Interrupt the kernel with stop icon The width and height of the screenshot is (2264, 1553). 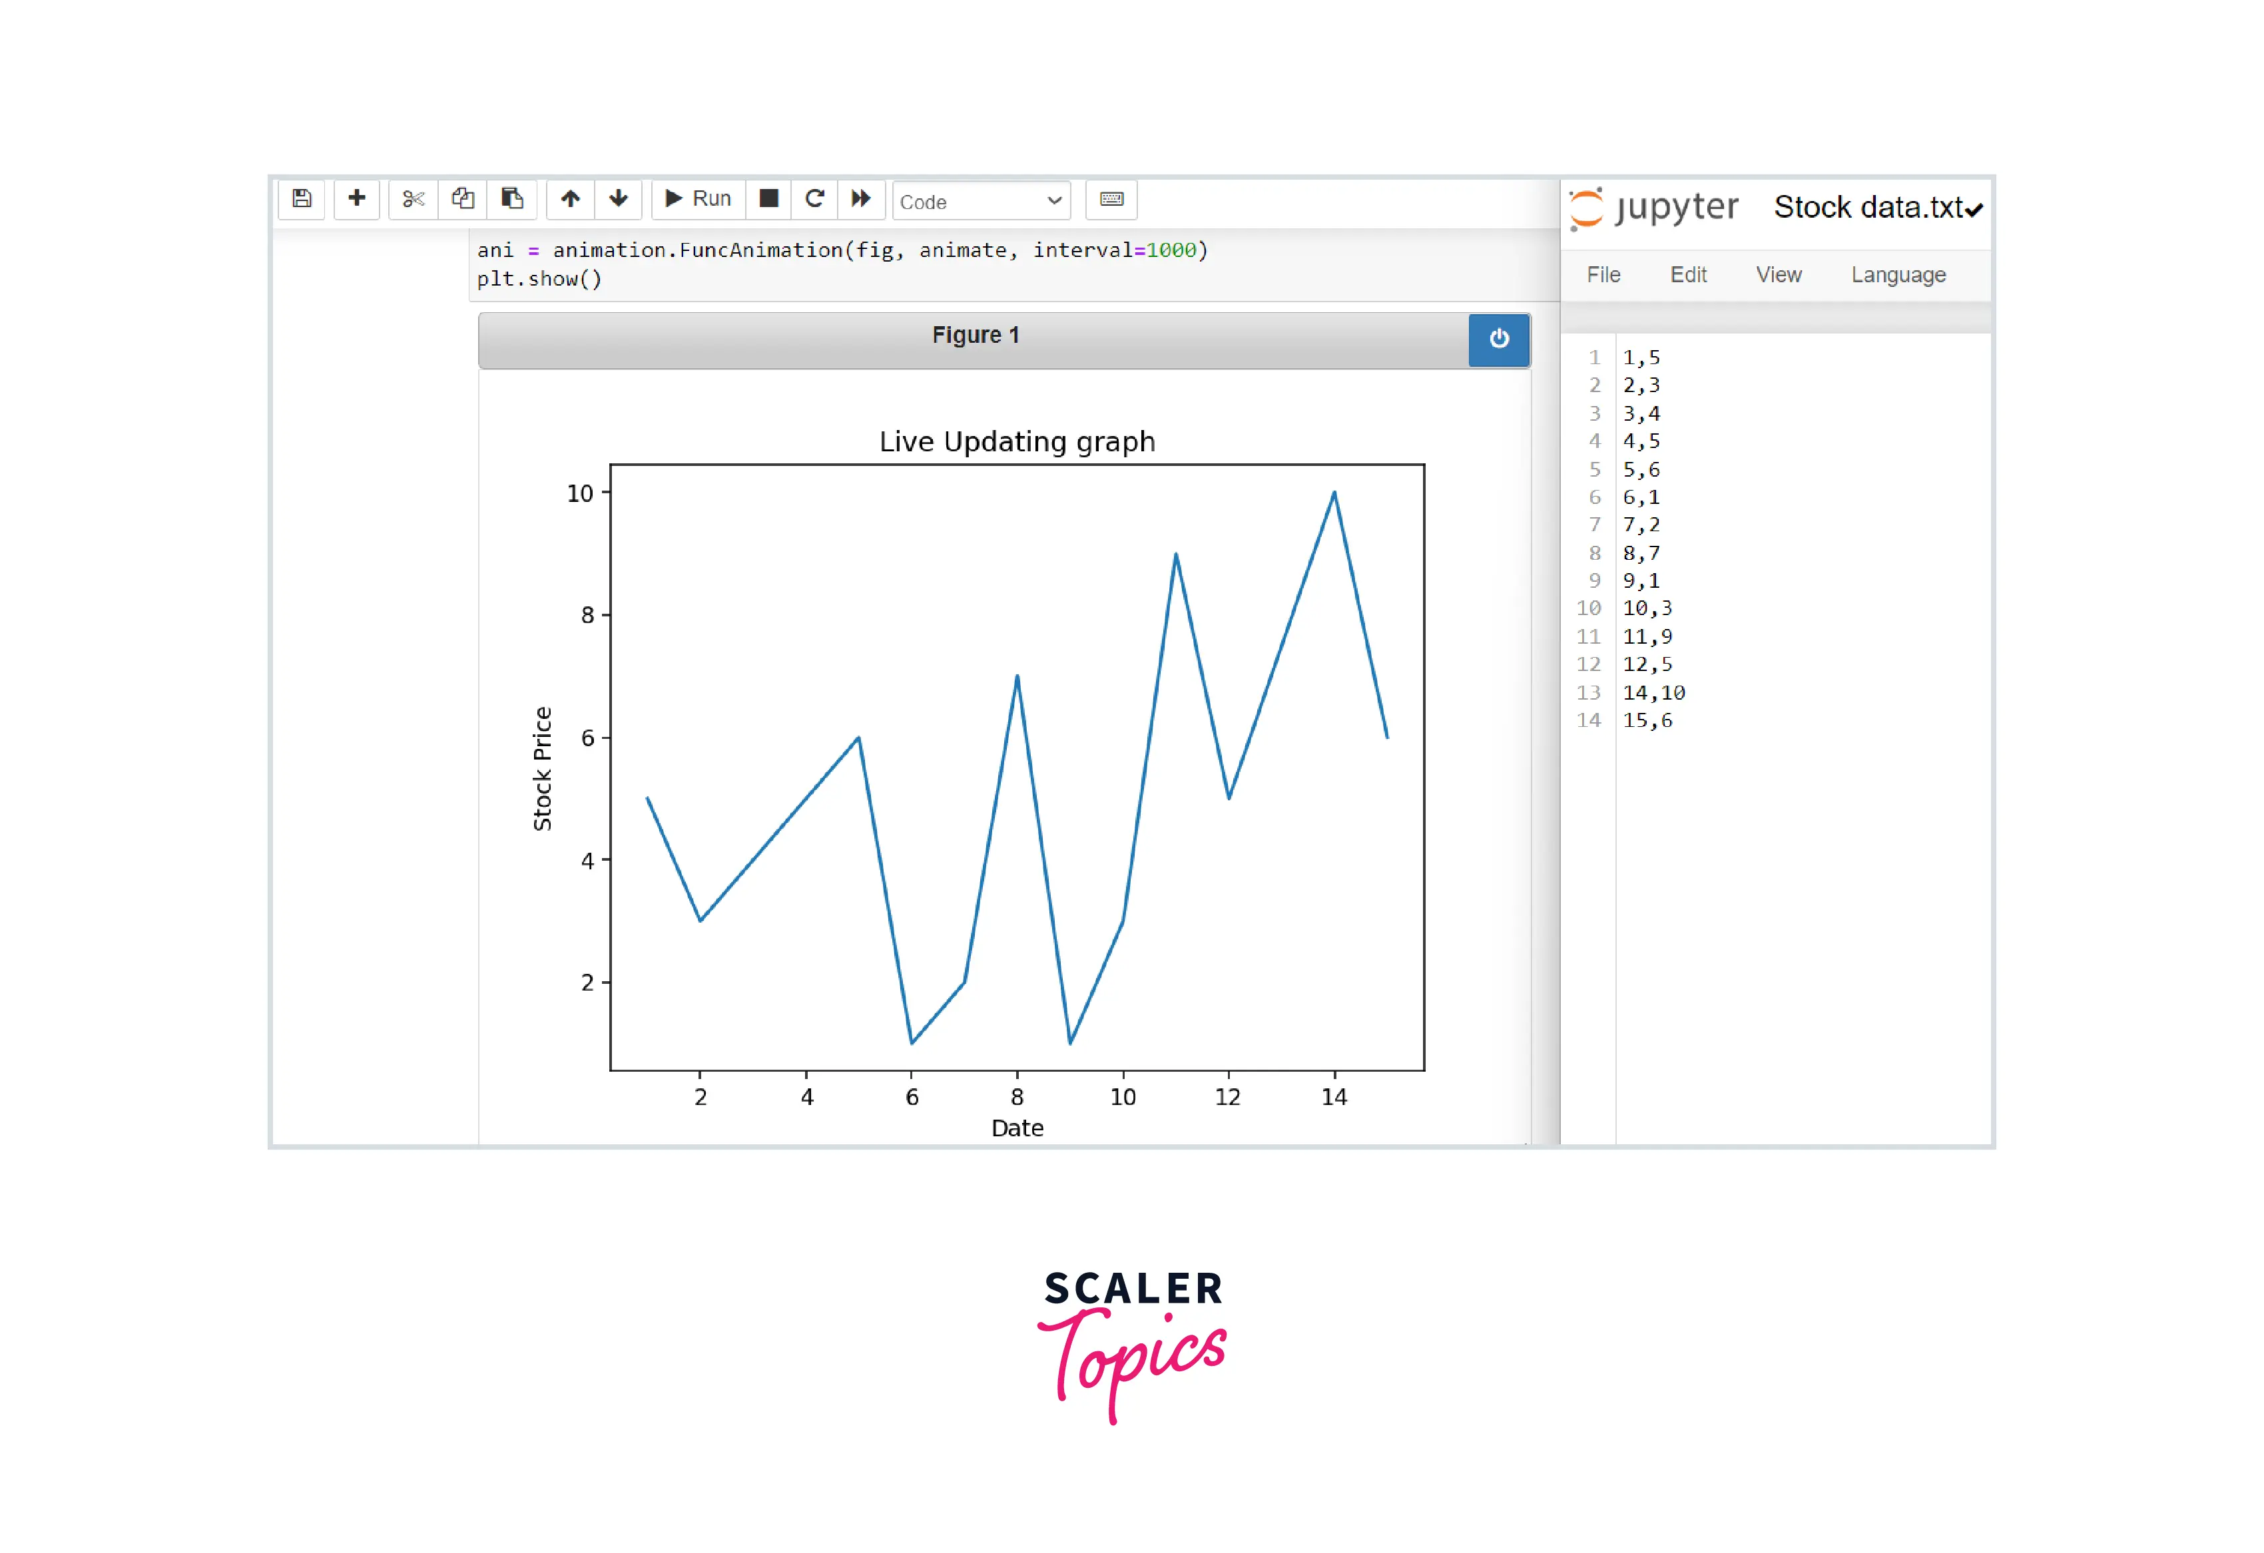coord(768,200)
